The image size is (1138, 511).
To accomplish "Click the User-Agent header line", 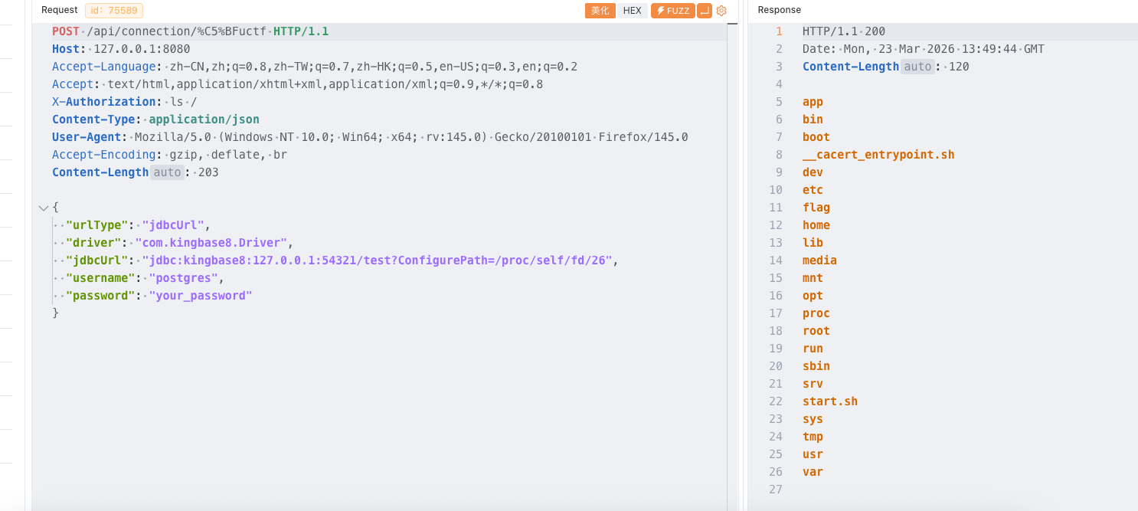I will tap(370, 137).
